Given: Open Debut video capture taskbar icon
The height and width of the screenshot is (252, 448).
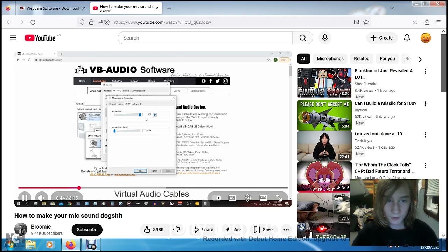Looking at the screenshot, I should pos(91,245).
